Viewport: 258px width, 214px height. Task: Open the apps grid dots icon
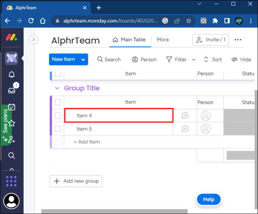click(11, 181)
